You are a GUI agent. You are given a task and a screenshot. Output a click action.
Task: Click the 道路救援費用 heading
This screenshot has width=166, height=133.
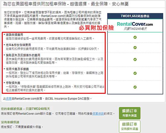click(x=14, y=34)
